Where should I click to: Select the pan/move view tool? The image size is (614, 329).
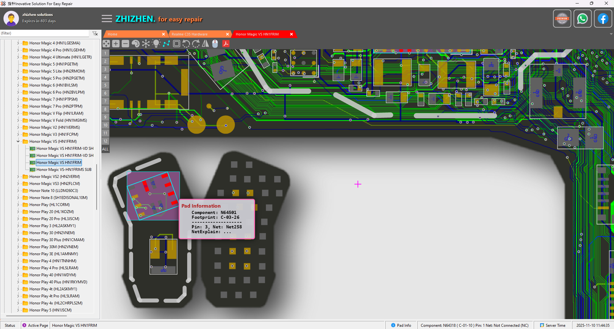[x=106, y=44]
